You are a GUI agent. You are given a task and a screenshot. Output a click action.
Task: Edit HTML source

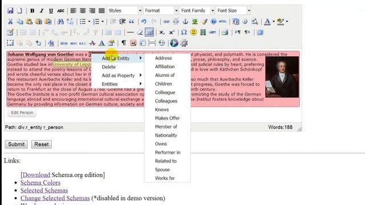(223, 22)
